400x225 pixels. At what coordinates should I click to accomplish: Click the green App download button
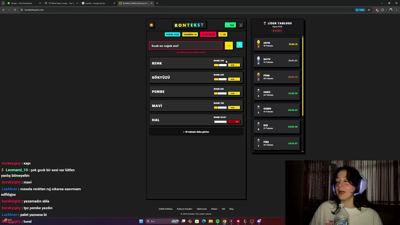[230, 25]
